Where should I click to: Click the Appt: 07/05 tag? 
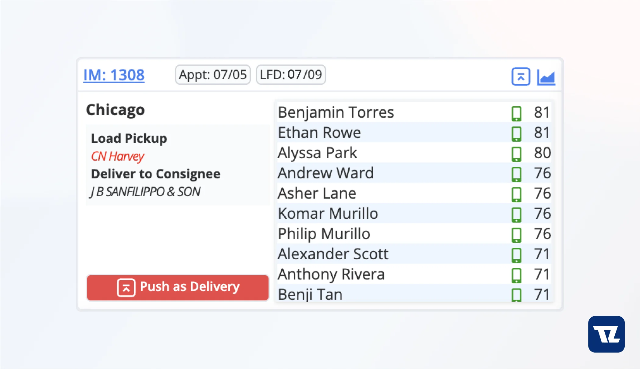[x=213, y=75]
